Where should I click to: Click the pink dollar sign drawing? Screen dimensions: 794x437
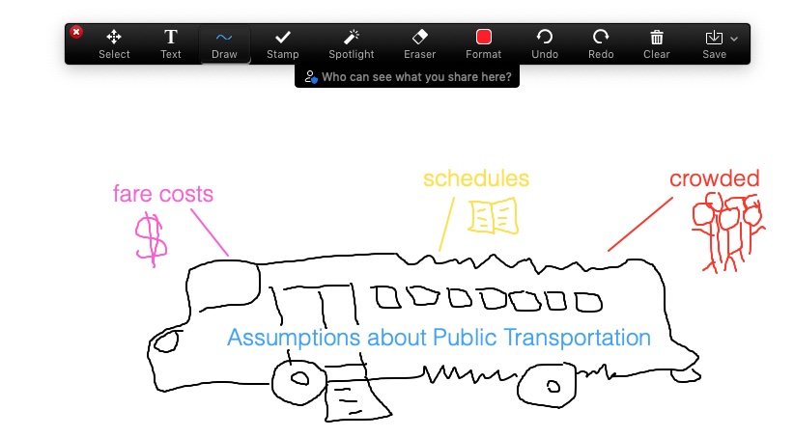(148, 238)
